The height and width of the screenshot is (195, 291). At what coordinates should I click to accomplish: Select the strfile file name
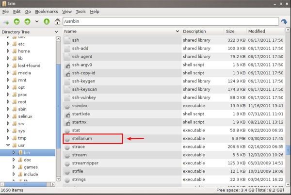(78, 171)
